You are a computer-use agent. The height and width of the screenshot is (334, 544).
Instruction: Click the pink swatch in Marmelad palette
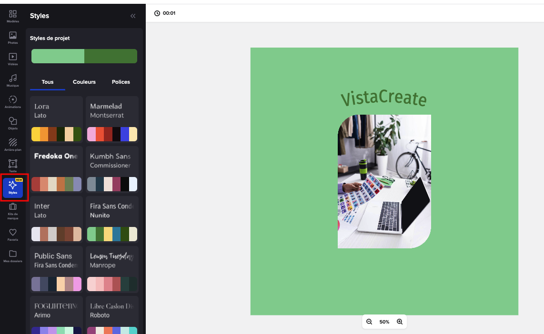coord(91,135)
